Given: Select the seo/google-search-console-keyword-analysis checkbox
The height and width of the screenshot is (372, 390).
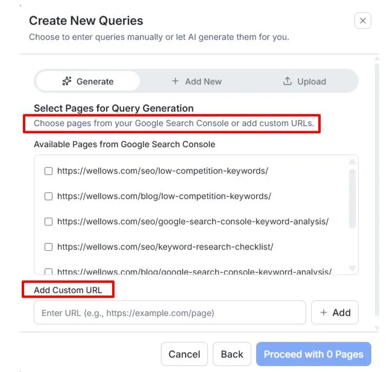Looking at the screenshot, I should [x=49, y=222].
